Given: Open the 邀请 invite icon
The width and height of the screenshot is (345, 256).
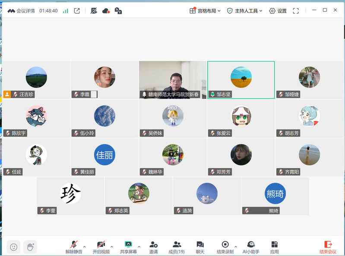Looking at the screenshot, I should (153, 247).
